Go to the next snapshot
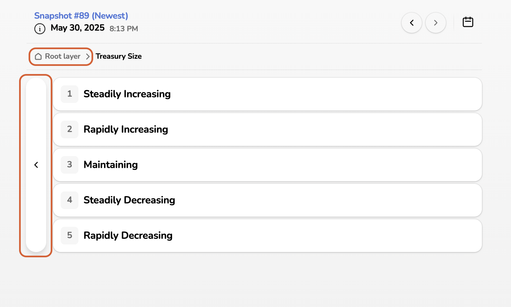This screenshot has width=511, height=307. click(x=435, y=23)
